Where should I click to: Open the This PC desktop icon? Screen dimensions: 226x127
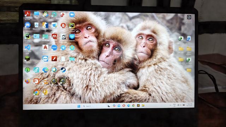point(36,14)
